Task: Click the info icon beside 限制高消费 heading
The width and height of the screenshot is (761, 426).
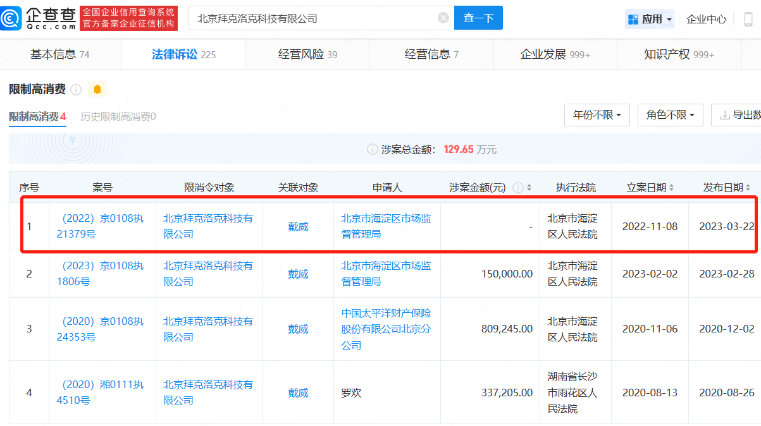Action: click(x=76, y=90)
